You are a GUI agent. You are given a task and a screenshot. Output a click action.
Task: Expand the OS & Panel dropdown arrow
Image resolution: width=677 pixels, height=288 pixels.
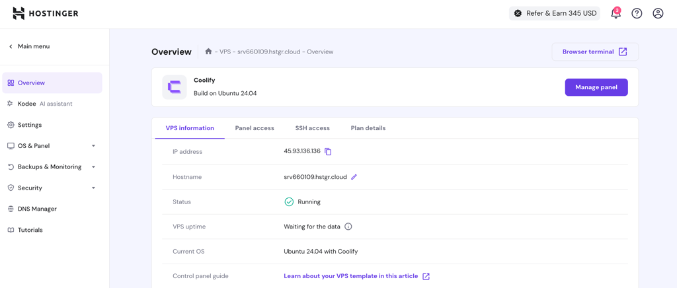(94, 146)
